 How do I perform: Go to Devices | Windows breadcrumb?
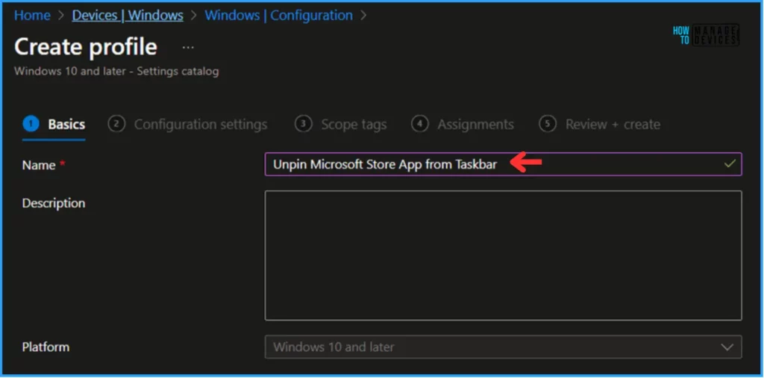pyautogui.click(x=128, y=16)
